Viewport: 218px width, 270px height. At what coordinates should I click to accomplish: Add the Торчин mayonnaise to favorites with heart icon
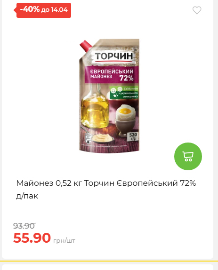[197, 10]
